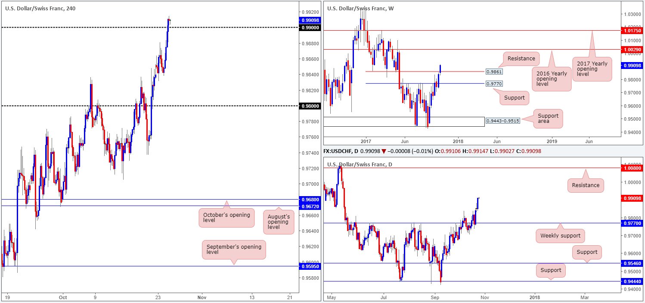The image size is (645, 303).
Task: Select the red 1.00800 price label on daily chart
Action: (632, 168)
